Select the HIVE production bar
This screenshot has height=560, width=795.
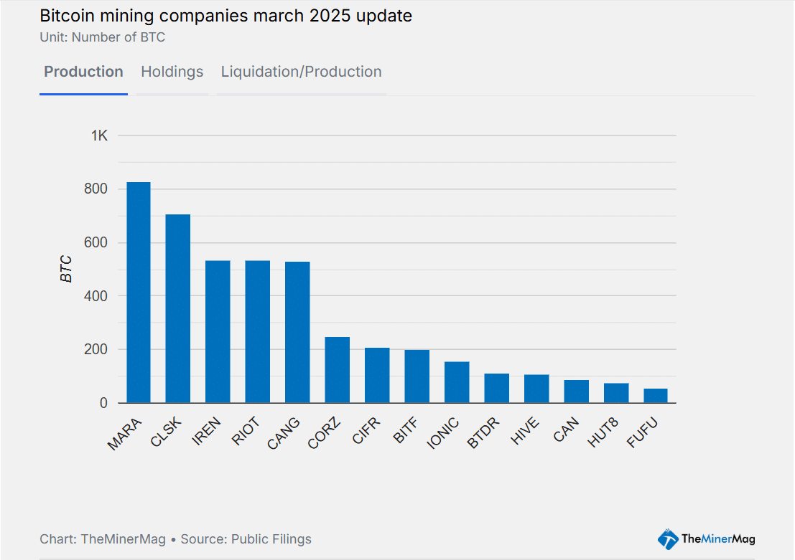click(536, 389)
